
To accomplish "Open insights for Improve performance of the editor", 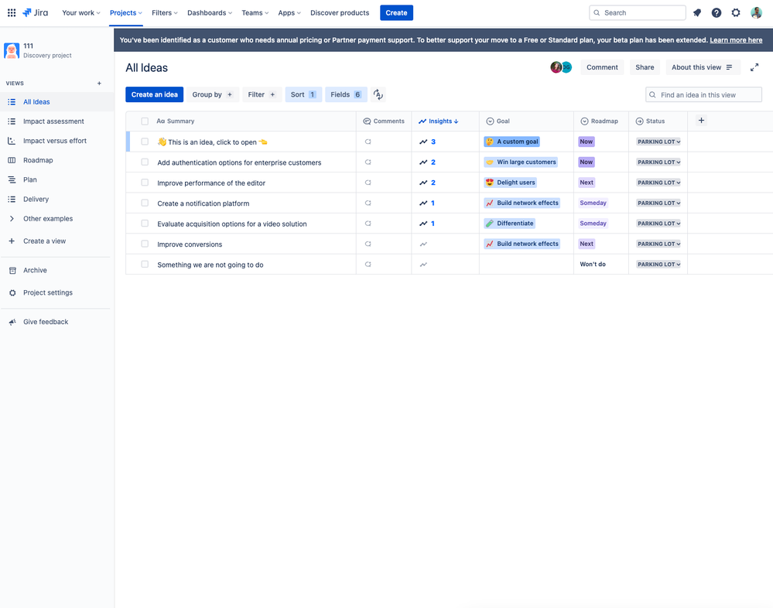I will coord(427,183).
